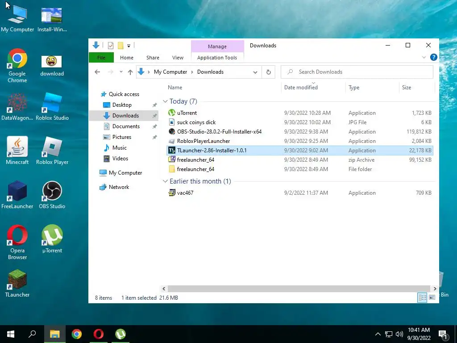Click My Computer in the address breadcrumb

(x=170, y=72)
